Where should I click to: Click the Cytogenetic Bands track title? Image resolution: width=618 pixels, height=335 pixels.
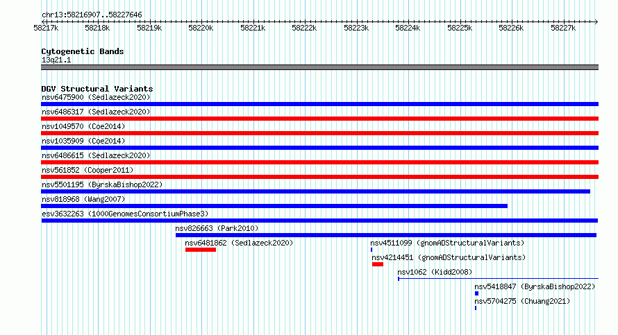83,51
